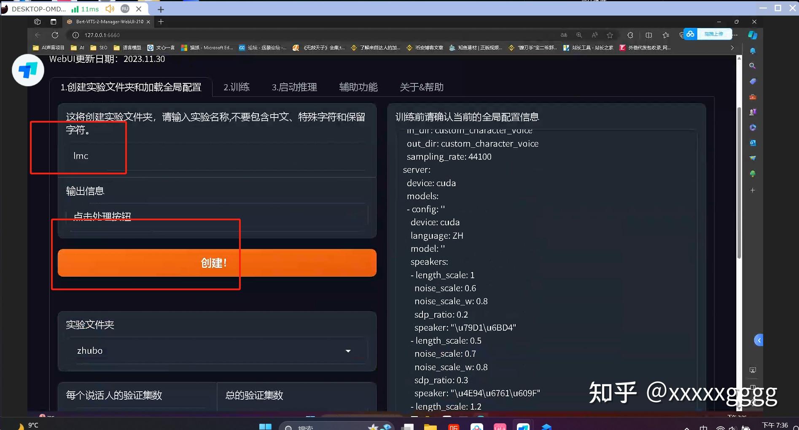
Task: Click the notifications bell in the Edge sidebar
Action: [752, 51]
